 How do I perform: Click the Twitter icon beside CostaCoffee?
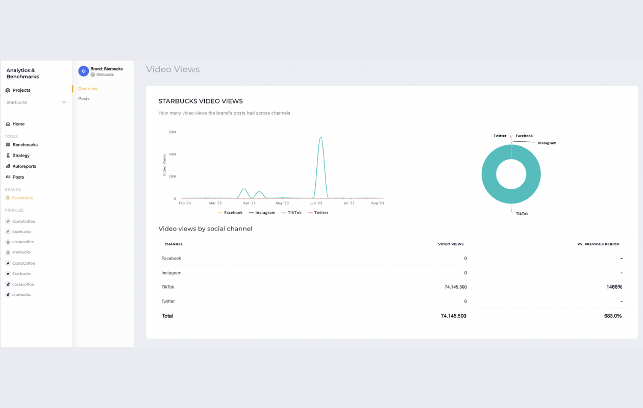coord(8,263)
